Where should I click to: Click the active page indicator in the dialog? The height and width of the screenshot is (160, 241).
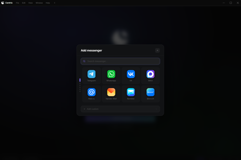coord(80,80)
